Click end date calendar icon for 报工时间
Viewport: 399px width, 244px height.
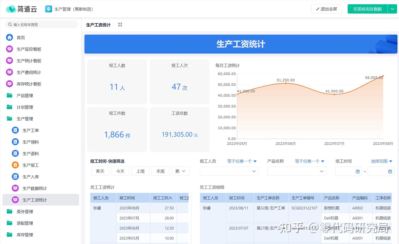[x=390, y=172]
